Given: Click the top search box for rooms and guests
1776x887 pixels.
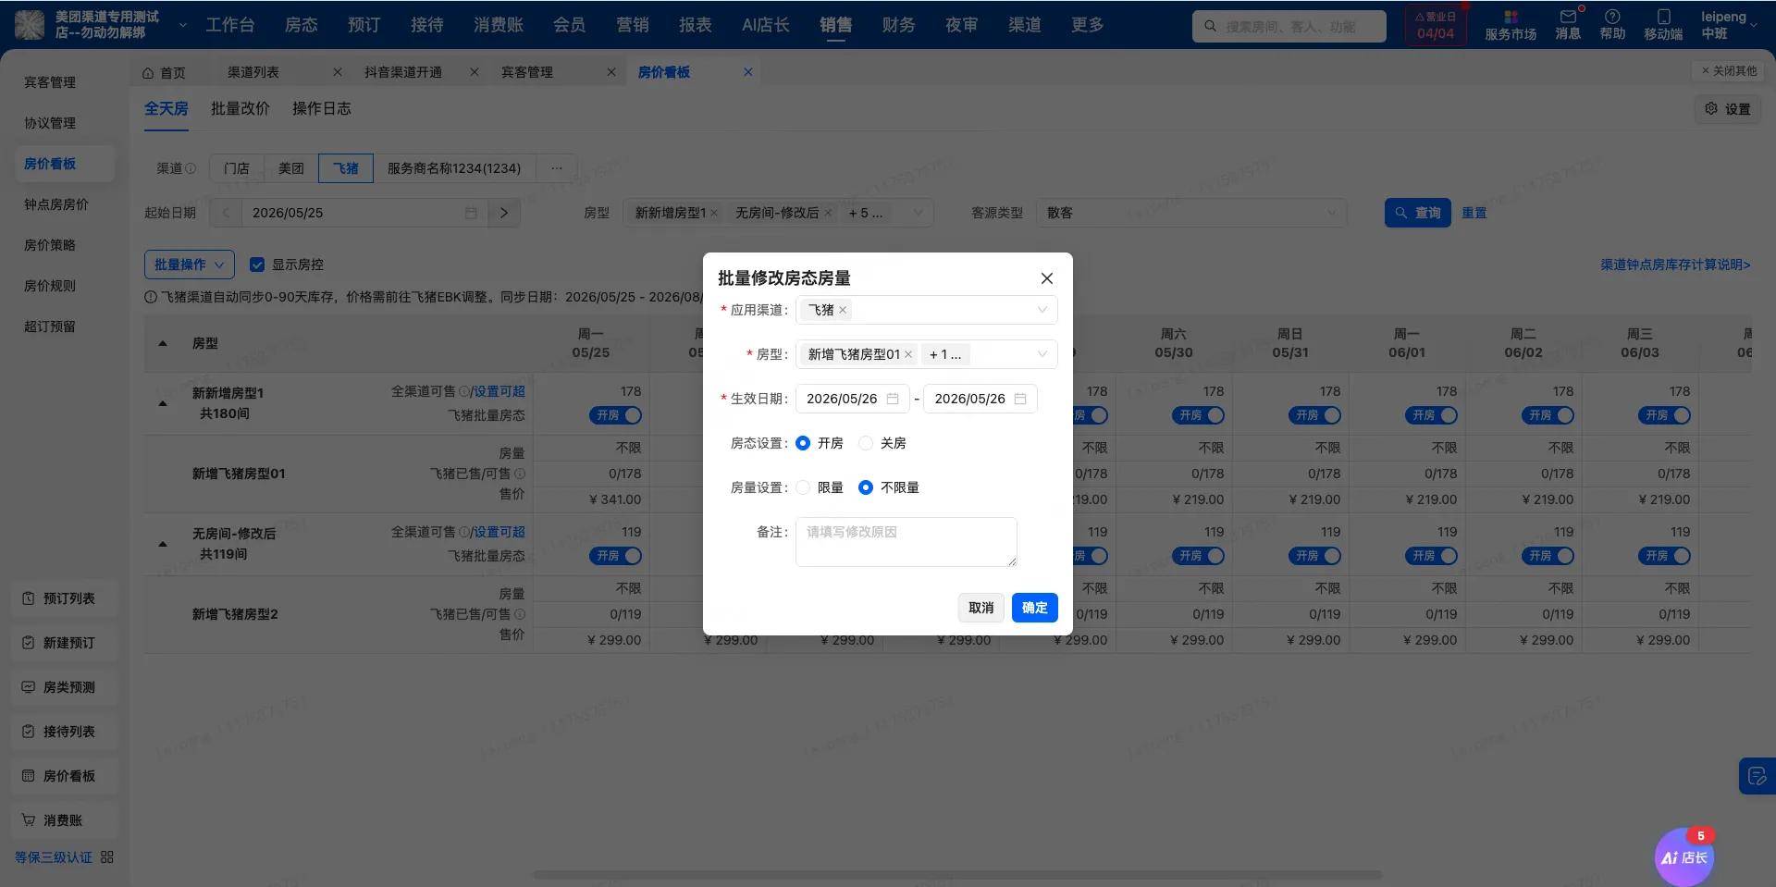Looking at the screenshot, I should click(x=1289, y=26).
